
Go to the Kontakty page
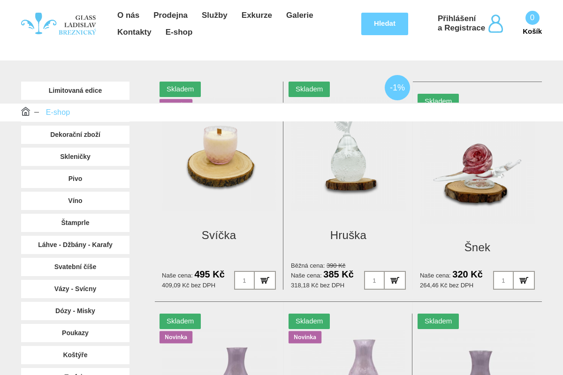134,32
